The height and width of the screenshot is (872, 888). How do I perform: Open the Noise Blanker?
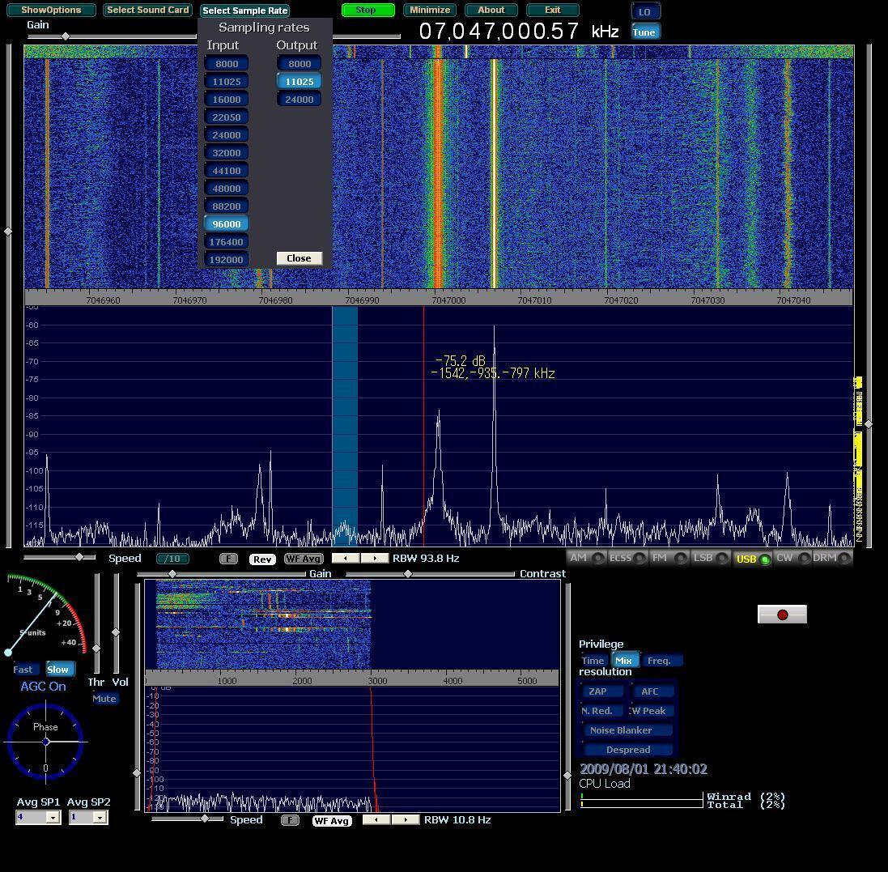tap(627, 730)
